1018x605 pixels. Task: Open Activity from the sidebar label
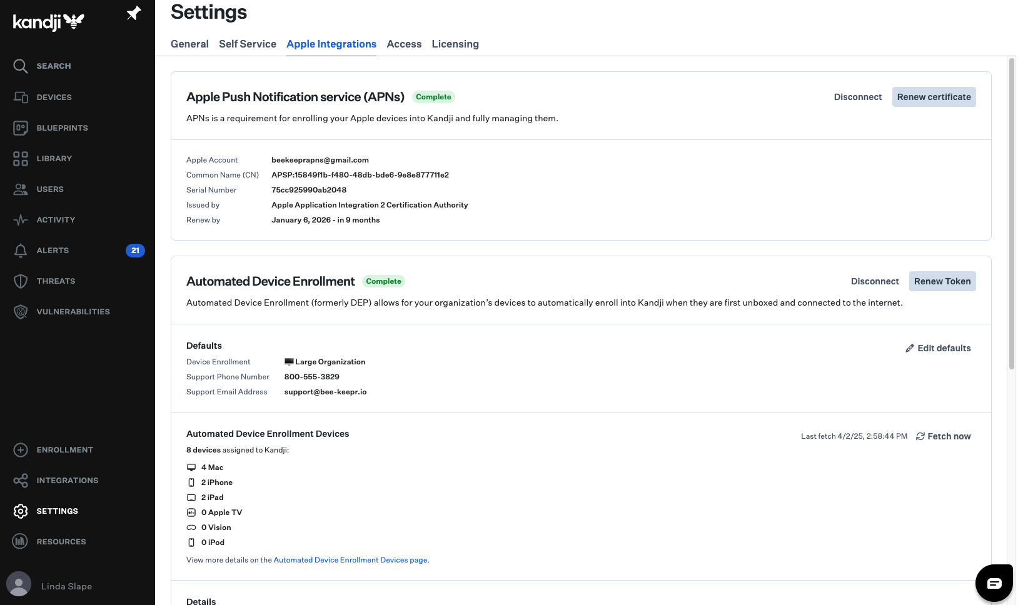pyautogui.click(x=56, y=220)
